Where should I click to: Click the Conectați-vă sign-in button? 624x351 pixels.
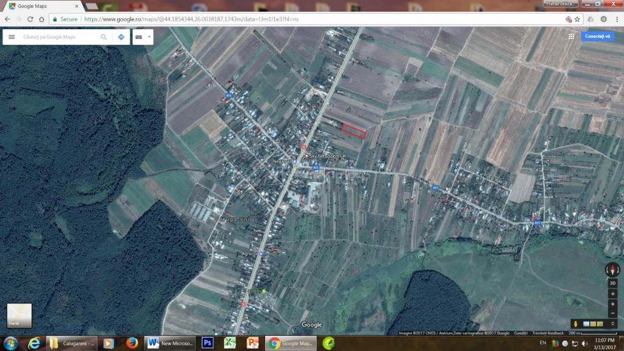(597, 37)
